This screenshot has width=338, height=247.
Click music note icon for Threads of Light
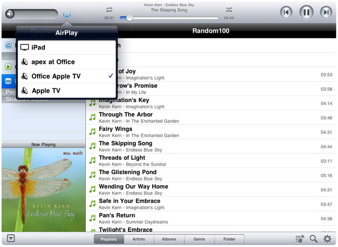[93, 161]
